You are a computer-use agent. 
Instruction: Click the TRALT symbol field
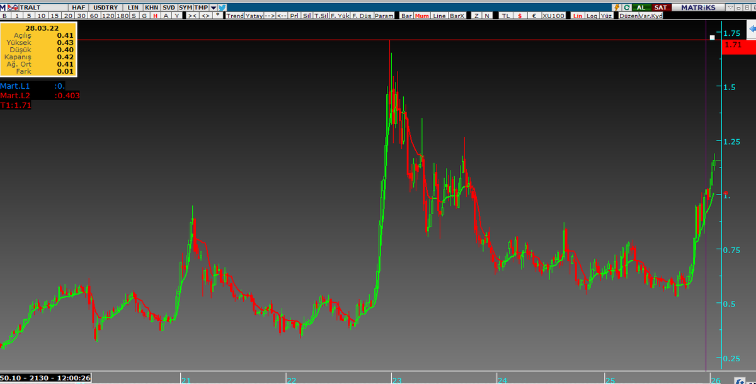pyautogui.click(x=44, y=8)
